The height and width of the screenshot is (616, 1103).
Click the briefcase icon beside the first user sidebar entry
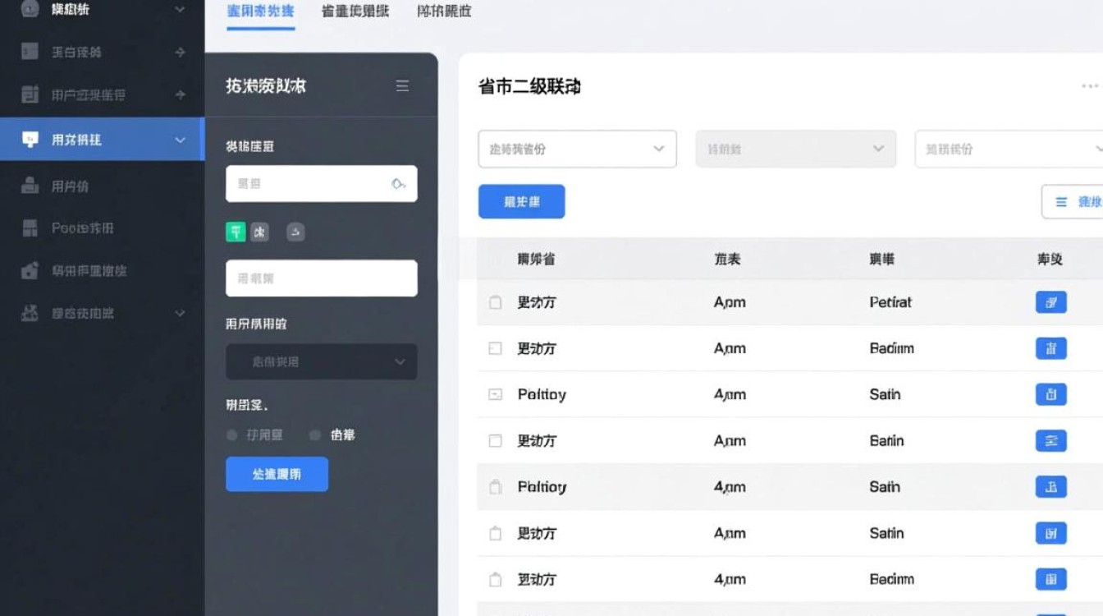(30, 186)
